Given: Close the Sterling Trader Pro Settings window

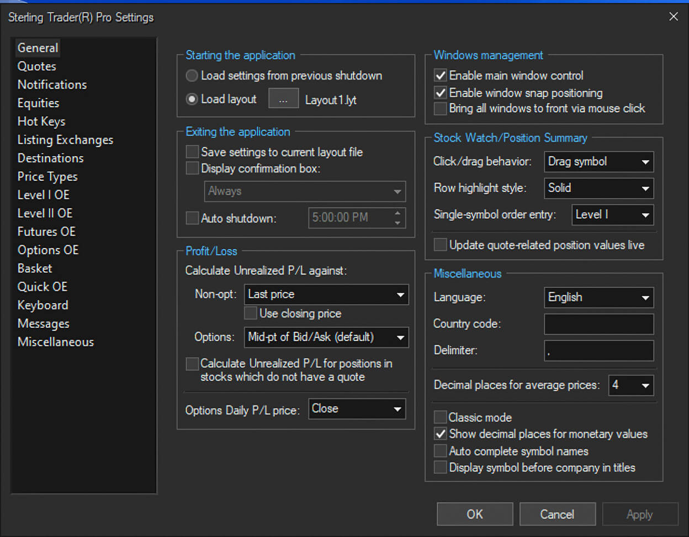Looking at the screenshot, I should click(674, 17).
